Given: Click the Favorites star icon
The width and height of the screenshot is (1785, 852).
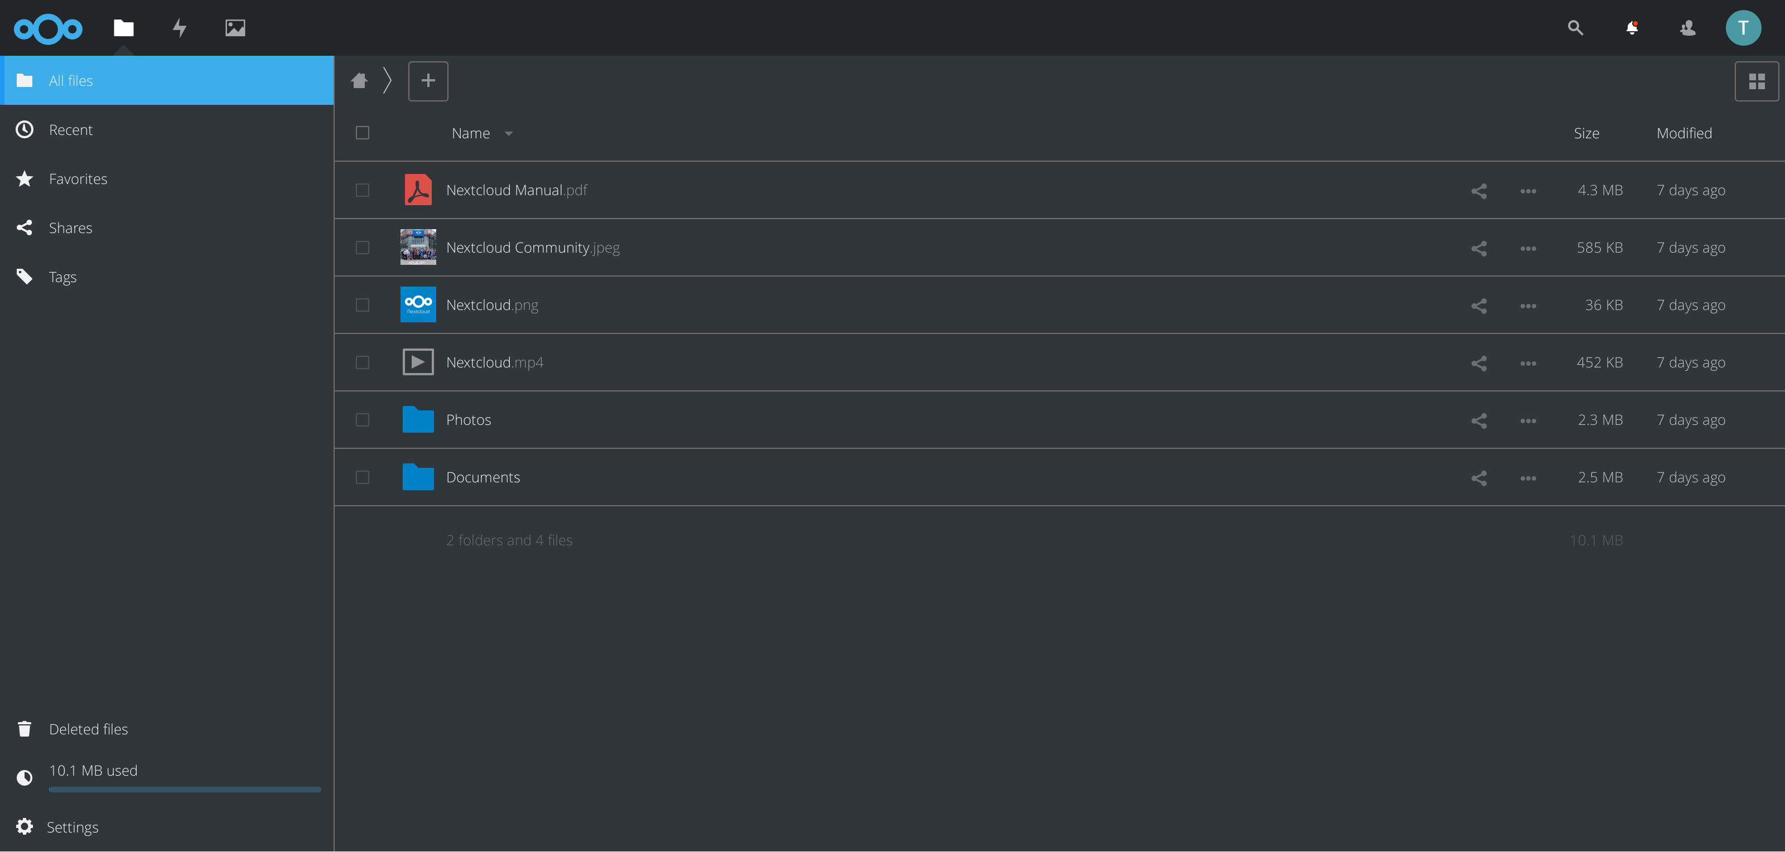Looking at the screenshot, I should click(x=24, y=179).
